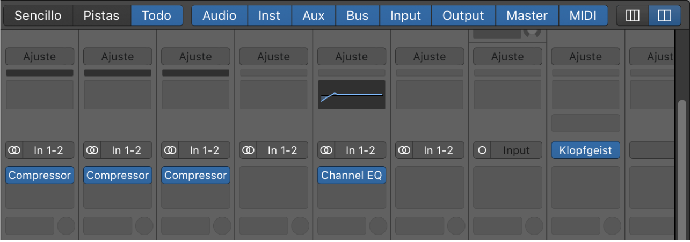Click stereo format icon on fourth channel strip

(x=248, y=150)
